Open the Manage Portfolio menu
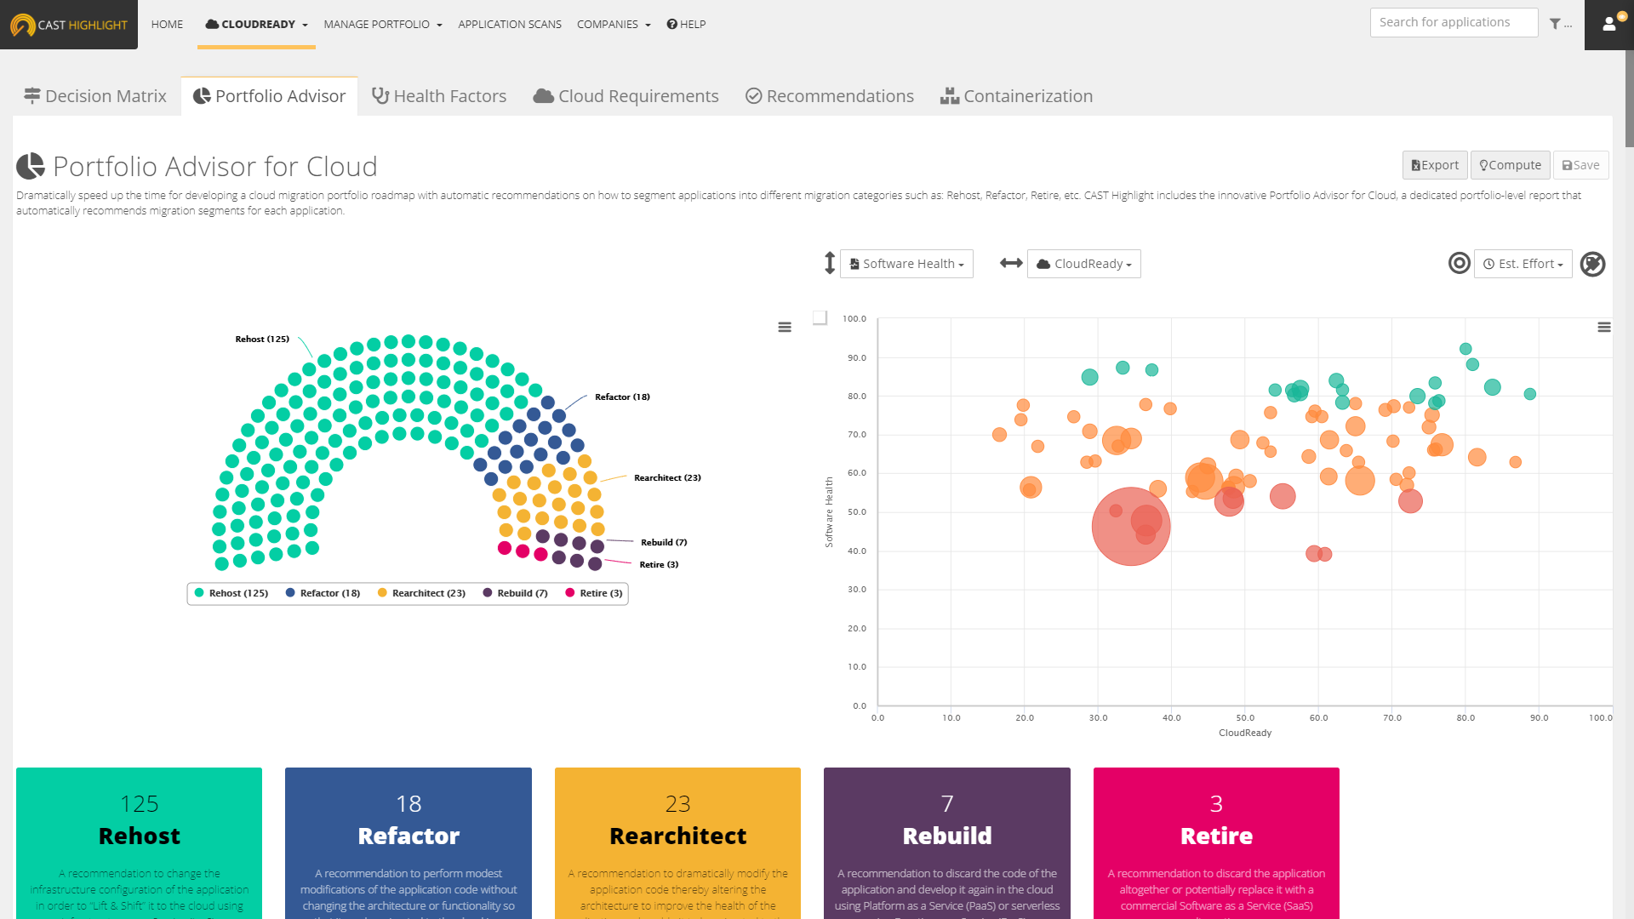The width and height of the screenshot is (1634, 919). (382, 25)
